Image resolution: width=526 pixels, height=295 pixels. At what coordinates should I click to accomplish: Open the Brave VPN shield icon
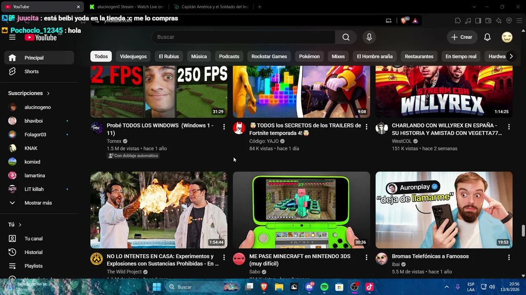pos(509,20)
